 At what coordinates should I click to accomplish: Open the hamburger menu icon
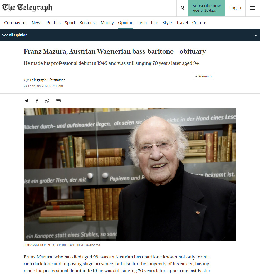[252, 8]
